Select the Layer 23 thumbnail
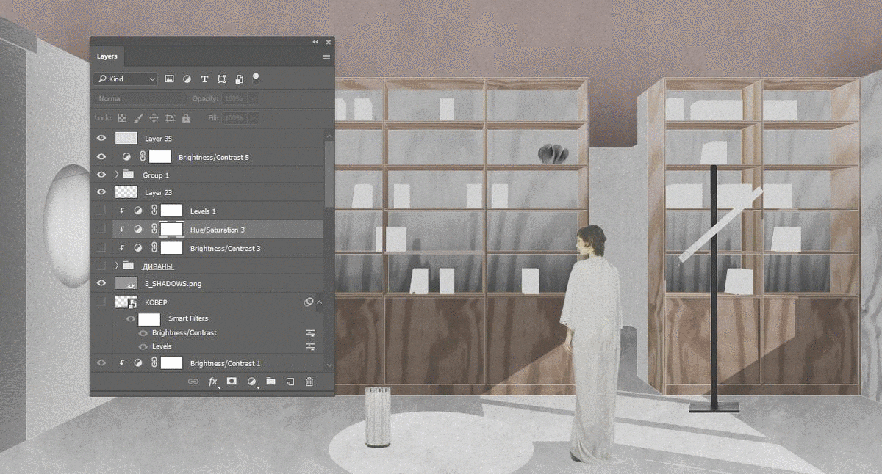 (126, 192)
